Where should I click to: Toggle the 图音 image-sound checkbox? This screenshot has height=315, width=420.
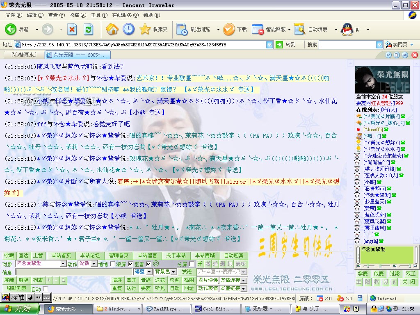coord(148,264)
